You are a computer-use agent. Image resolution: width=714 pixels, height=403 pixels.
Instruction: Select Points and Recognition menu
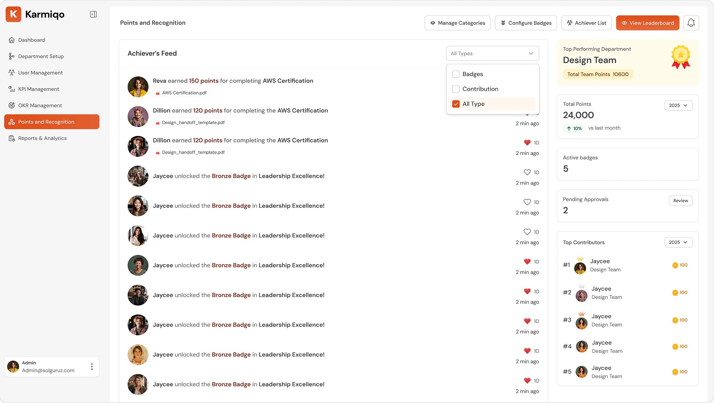[x=52, y=122]
